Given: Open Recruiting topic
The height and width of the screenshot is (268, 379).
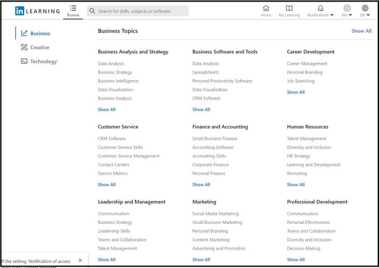Looking at the screenshot, I should tap(297, 173).
